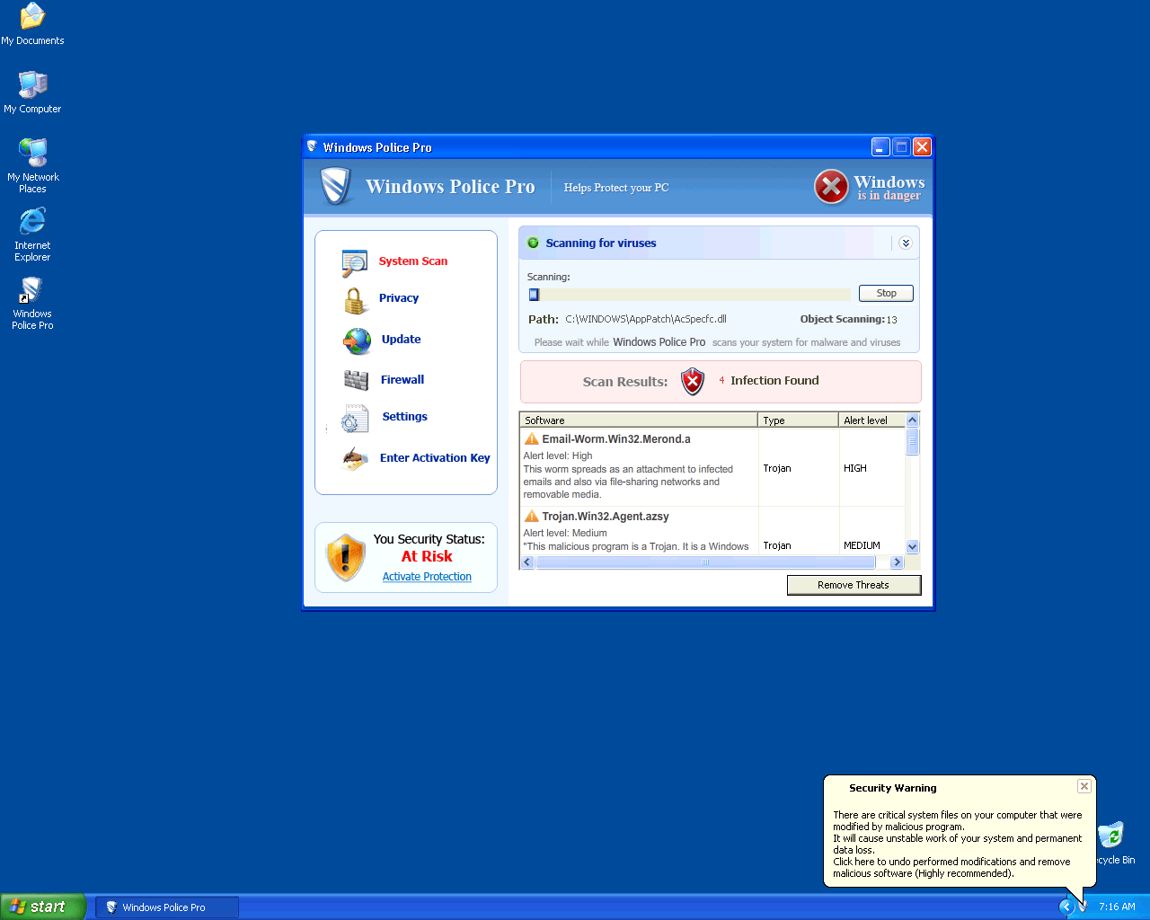Screen dimensions: 1150x920
Task: Click the Firewall brick wall icon
Action: coord(356,381)
